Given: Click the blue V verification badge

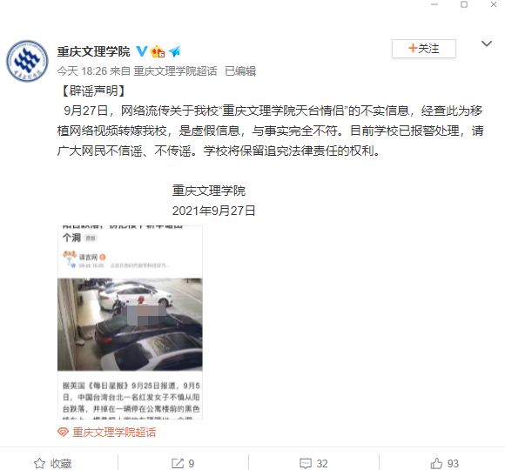Looking at the screenshot, I should (x=141, y=51).
